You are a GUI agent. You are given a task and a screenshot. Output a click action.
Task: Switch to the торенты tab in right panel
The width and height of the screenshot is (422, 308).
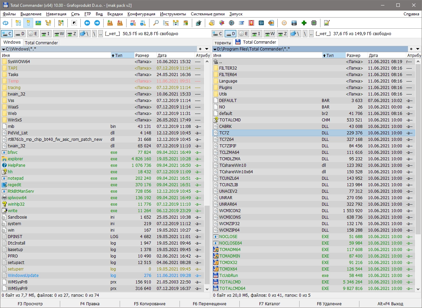coord(223,43)
